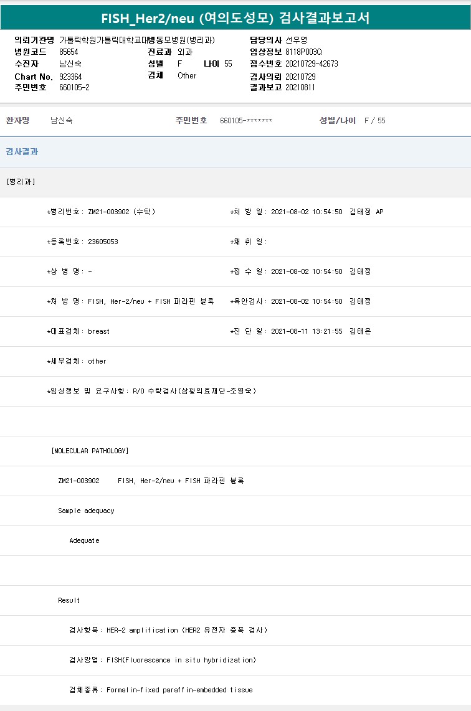Click 검체 value Other in header

point(187,75)
